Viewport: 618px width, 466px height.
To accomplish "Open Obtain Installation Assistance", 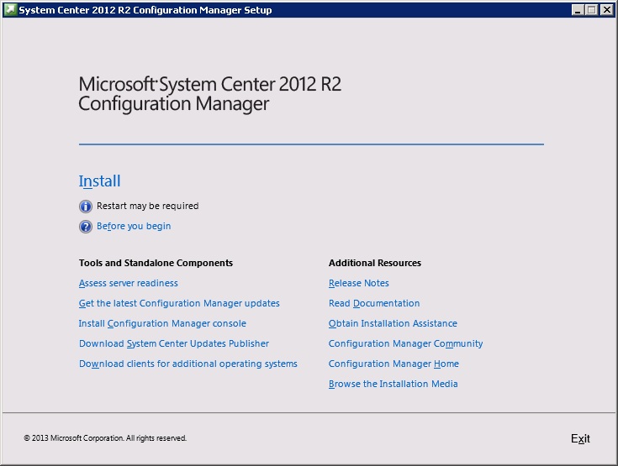I will click(x=393, y=324).
